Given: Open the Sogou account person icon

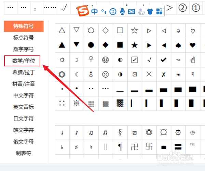Looking at the screenshot, I should pyautogui.click(x=141, y=12).
